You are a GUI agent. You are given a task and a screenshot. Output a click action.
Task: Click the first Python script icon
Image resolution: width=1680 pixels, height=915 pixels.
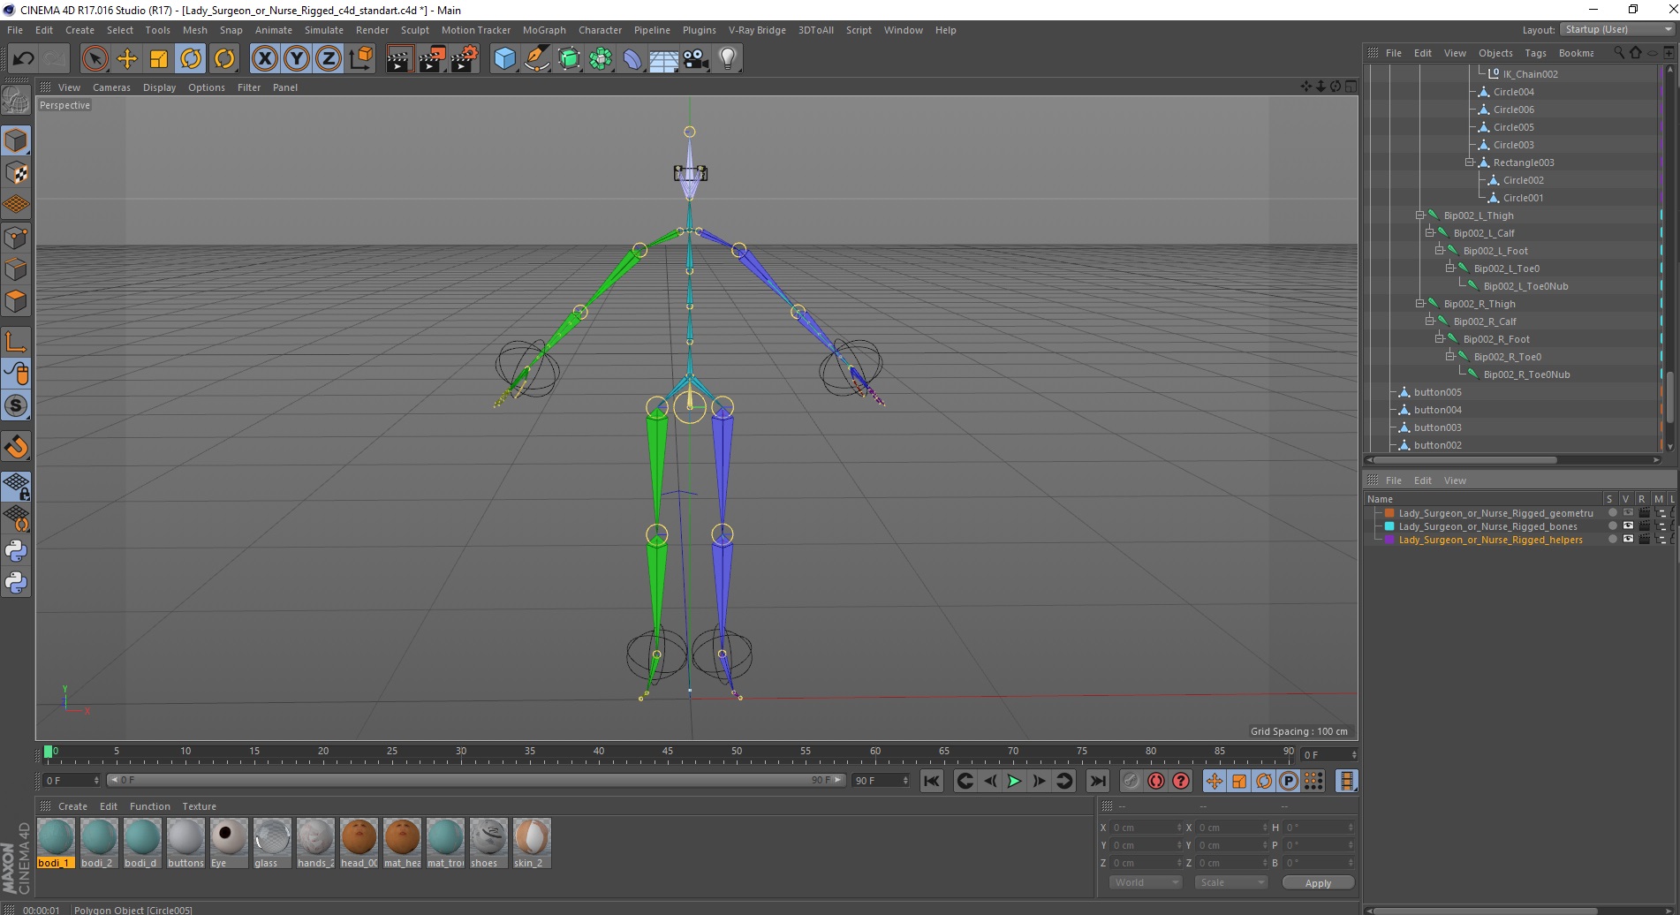point(16,551)
